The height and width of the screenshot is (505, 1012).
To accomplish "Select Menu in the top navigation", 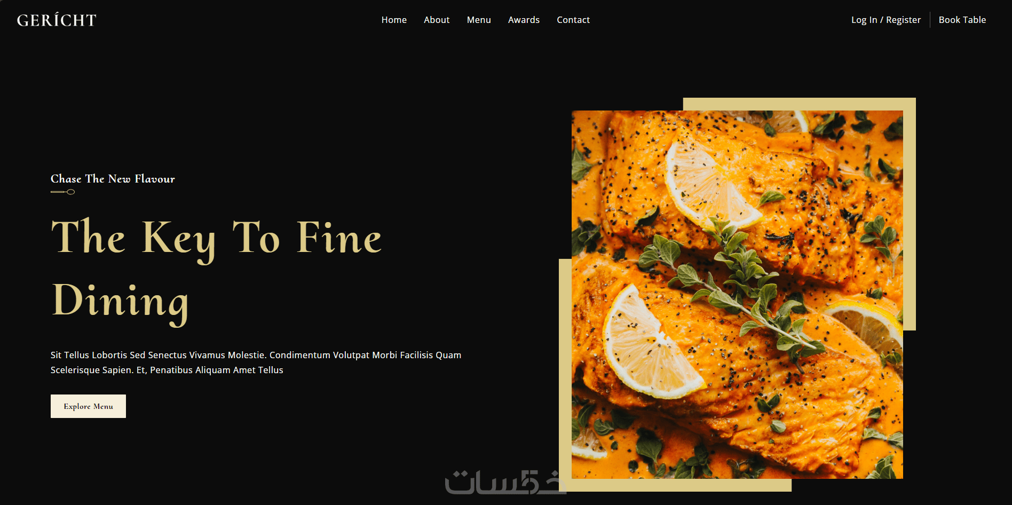I will 479,20.
